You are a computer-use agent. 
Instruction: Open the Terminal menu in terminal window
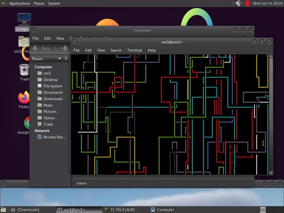pos(135,50)
